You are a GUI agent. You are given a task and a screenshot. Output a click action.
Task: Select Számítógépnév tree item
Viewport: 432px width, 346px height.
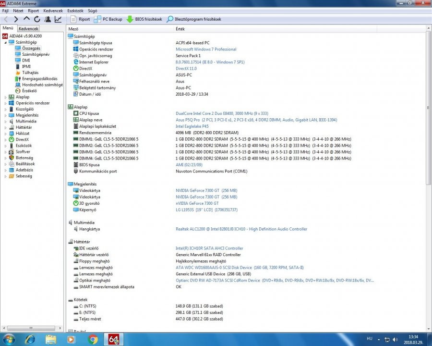(36, 54)
